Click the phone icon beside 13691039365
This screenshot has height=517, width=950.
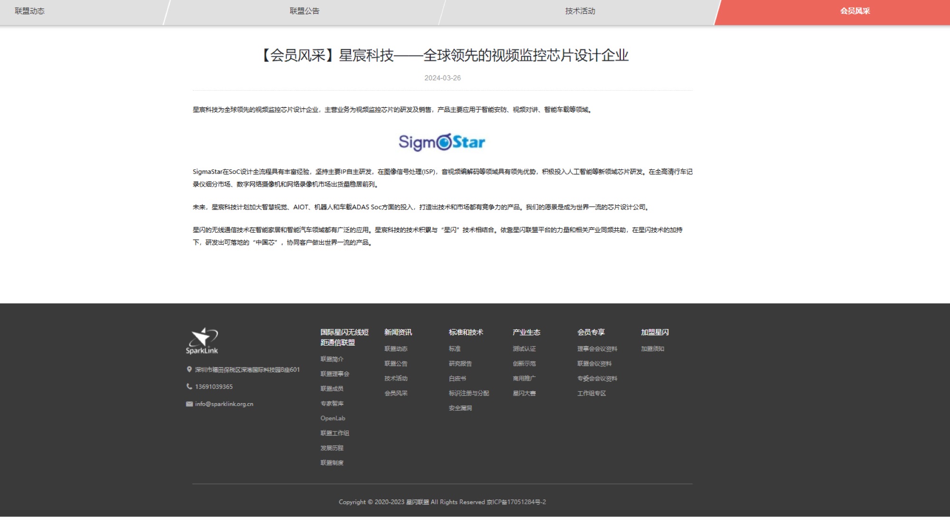pyautogui.click(x=189, y=386)
